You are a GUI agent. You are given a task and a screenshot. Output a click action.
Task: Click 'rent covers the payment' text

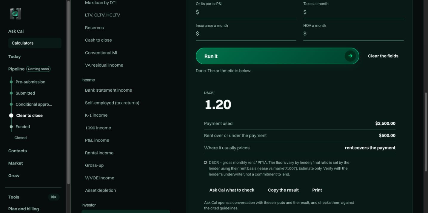coord(370,148)
